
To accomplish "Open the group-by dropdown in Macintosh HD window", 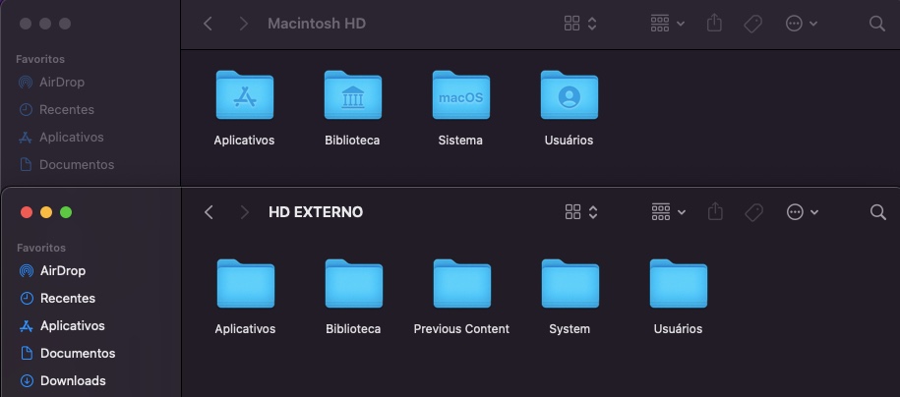I will 668,24.
